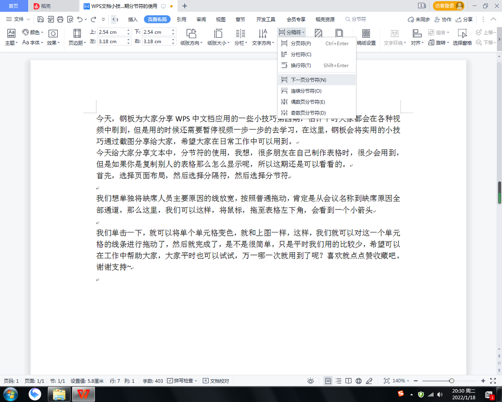The width and height of the screenshot is (502, 402).
Task: Toggle eye-protection mode icon in status bar
Action: (310, 381)
